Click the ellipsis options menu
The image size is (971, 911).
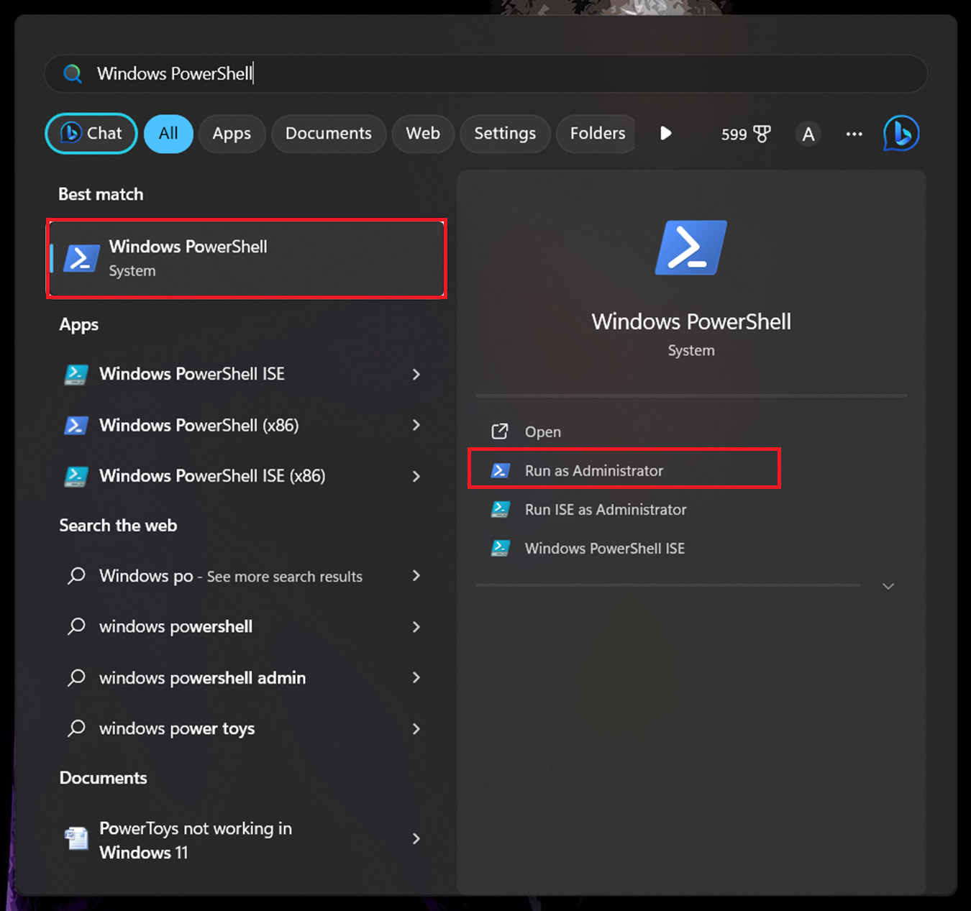pos(854,134)
